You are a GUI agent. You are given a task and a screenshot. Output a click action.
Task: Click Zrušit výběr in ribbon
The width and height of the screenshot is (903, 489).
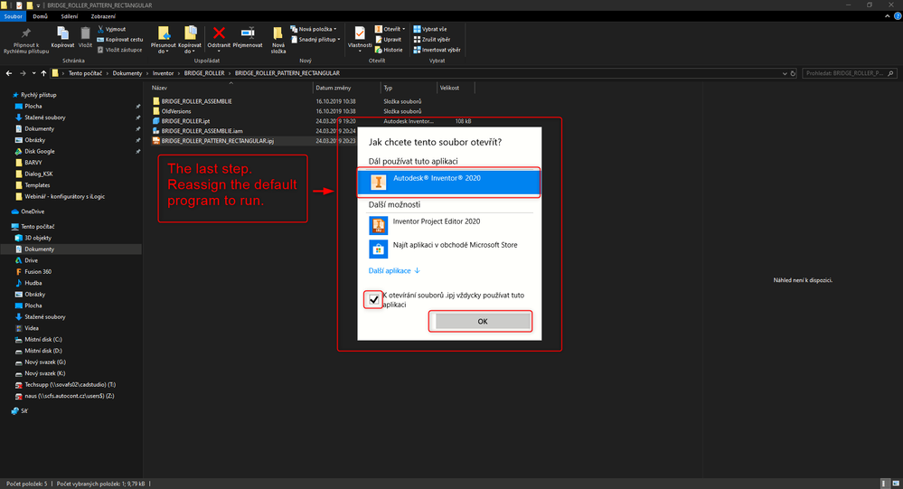pyautogui.click(x=432, y=39)
